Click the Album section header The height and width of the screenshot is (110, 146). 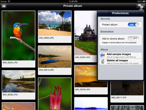(x=104, y=50)
